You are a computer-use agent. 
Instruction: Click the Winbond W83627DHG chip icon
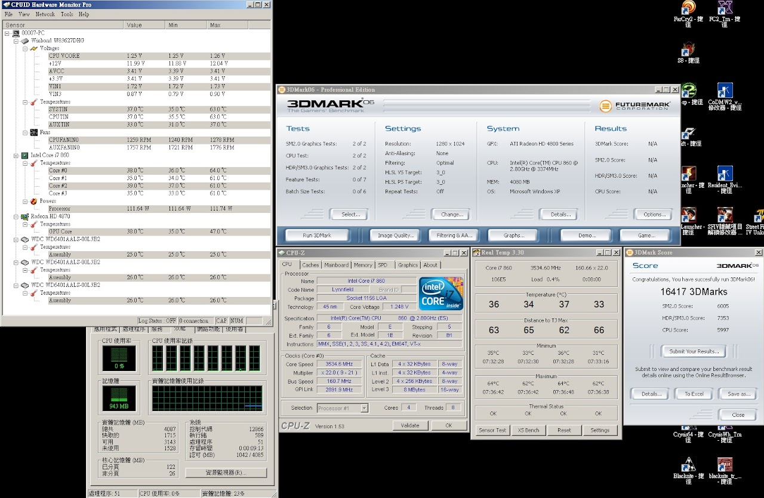point(25,41)
